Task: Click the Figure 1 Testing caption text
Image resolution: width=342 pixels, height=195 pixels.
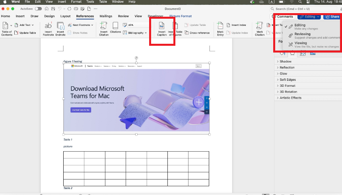Action: click(73, 61)
